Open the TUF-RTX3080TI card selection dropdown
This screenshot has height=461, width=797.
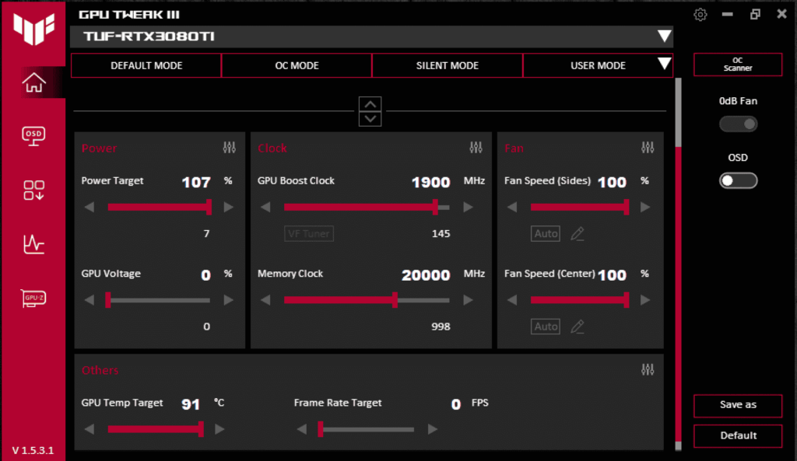tap(663, 36)
